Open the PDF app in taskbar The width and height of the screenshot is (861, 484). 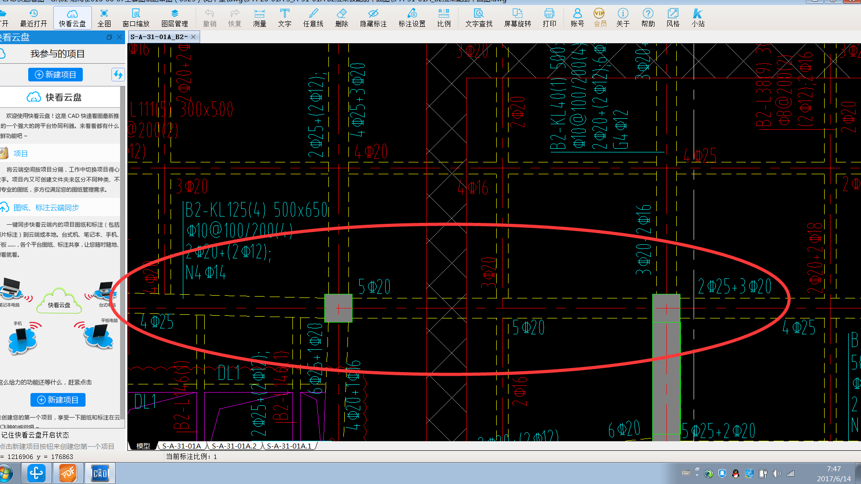click(68, 473)
